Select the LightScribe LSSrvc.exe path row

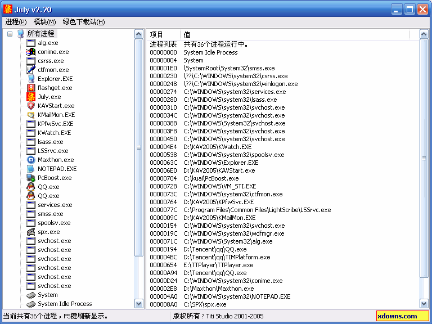pyautogui.click(x=283, y=210)
